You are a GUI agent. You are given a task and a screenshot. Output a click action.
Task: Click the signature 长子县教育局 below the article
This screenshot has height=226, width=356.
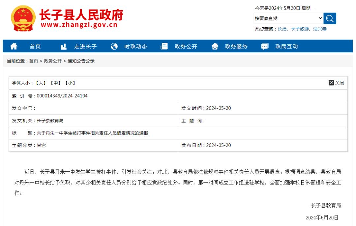click(326, 206)
